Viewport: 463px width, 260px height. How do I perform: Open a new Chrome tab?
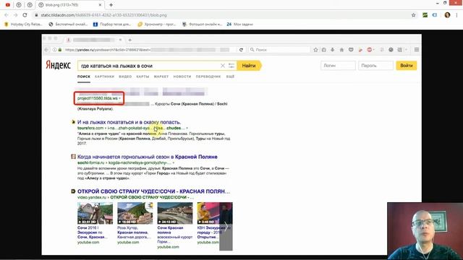111,5
